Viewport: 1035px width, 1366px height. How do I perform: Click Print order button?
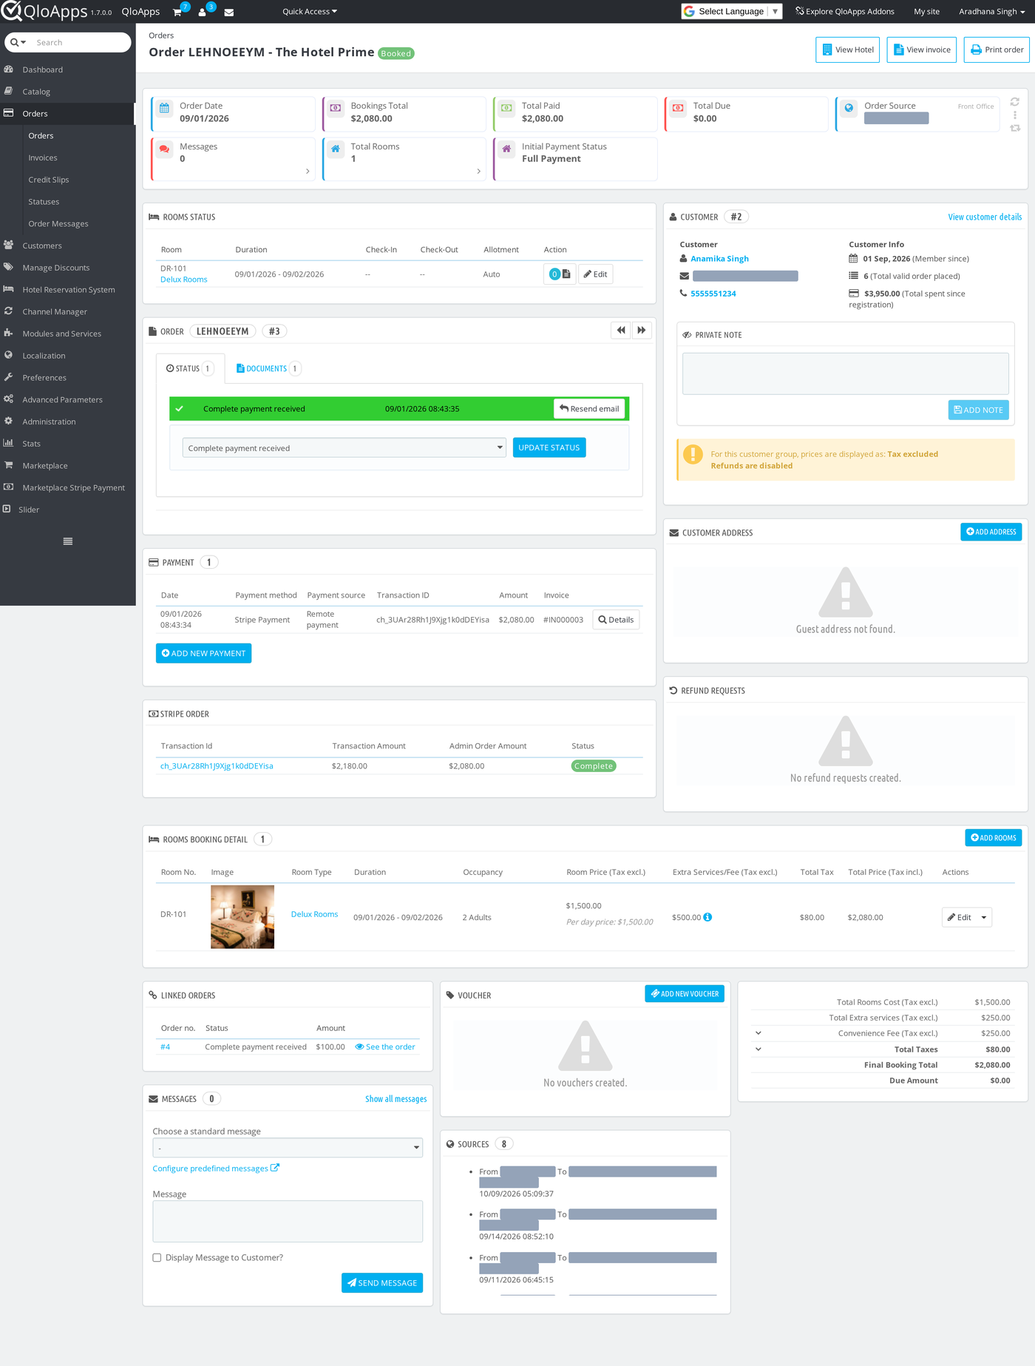pyautogui.click(x=997, y=50)
